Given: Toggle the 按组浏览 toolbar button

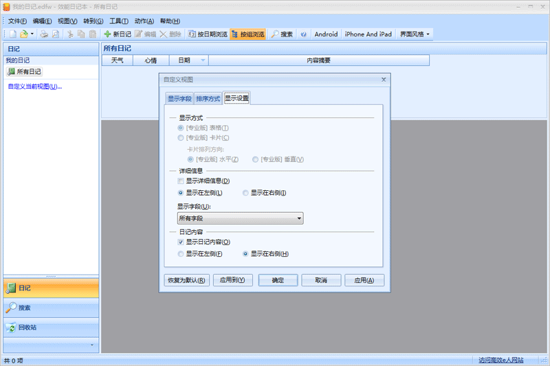Looking at the screenshot, I should click(248, 34).
